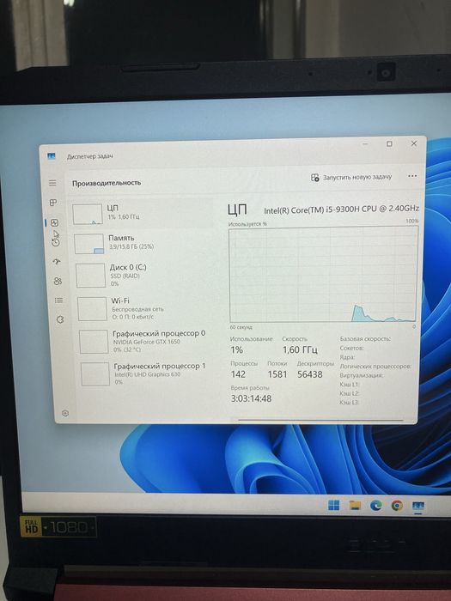Click the 3,9/15,8 ГБ (25%) memory text
451x601 pixels.
pos(131,247)
